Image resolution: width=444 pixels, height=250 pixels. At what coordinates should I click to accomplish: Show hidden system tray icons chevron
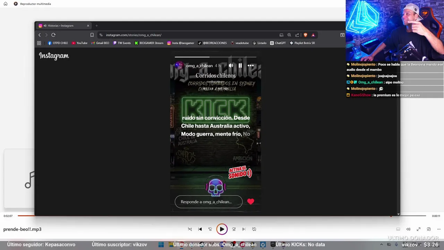tap(381, 244)
